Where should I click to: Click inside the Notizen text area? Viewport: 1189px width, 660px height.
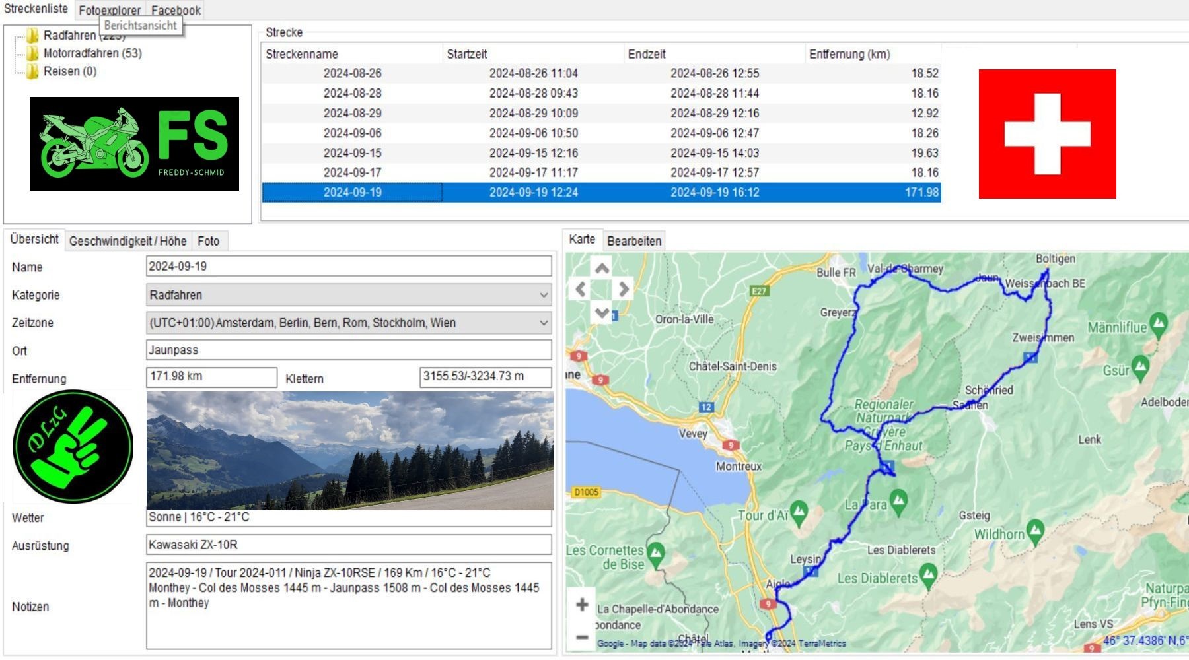(349, 606)
